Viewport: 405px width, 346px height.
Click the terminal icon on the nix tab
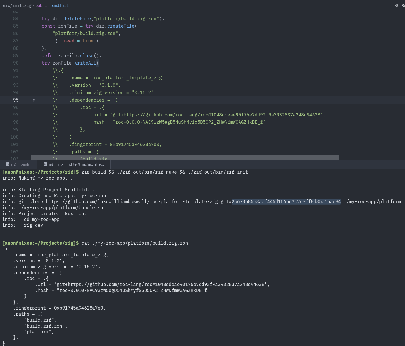coord(45,164)
